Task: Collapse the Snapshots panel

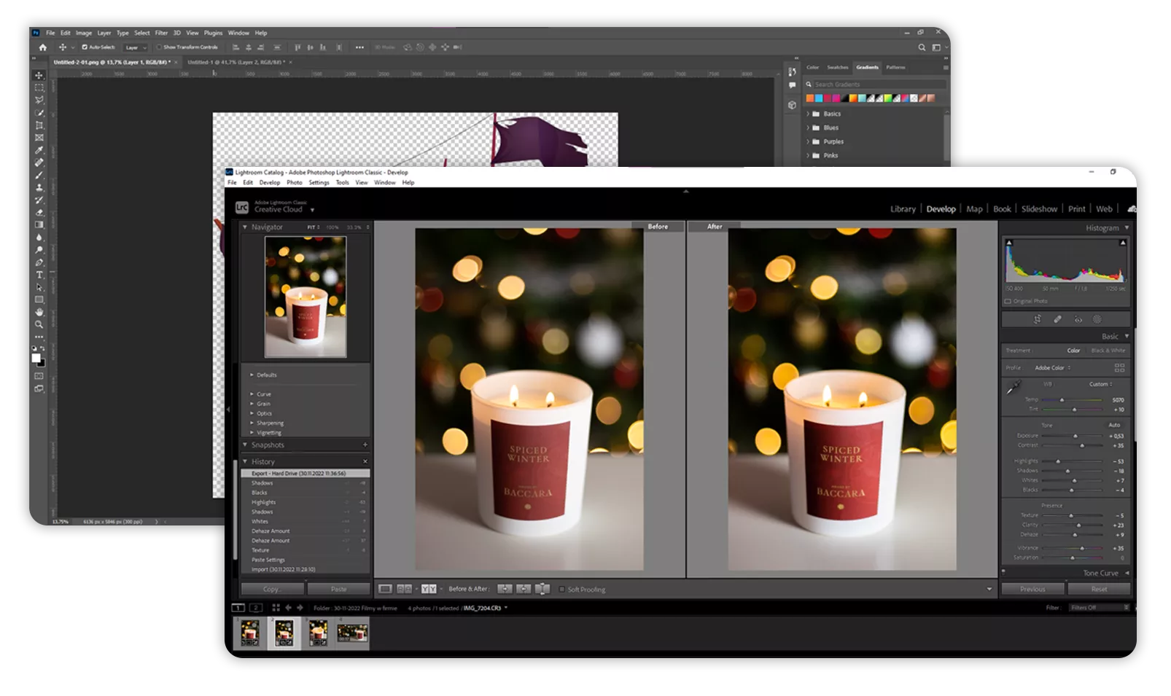Action: click(245, 445)
